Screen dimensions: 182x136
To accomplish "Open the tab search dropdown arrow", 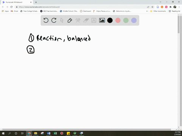I will [160, 2].
